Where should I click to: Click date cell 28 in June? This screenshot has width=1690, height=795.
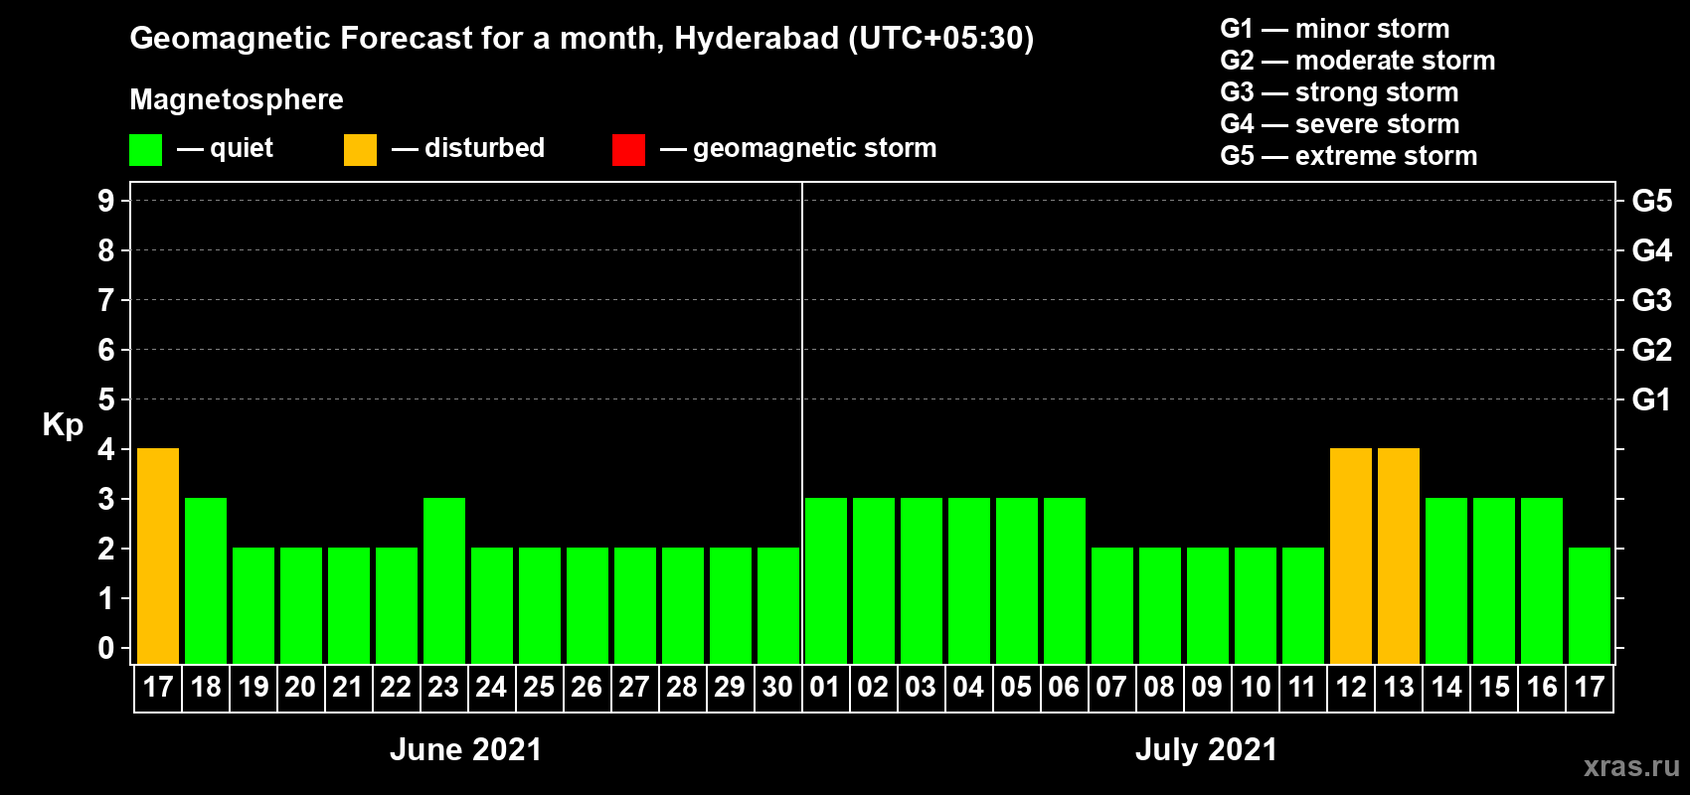pos(682,688)
